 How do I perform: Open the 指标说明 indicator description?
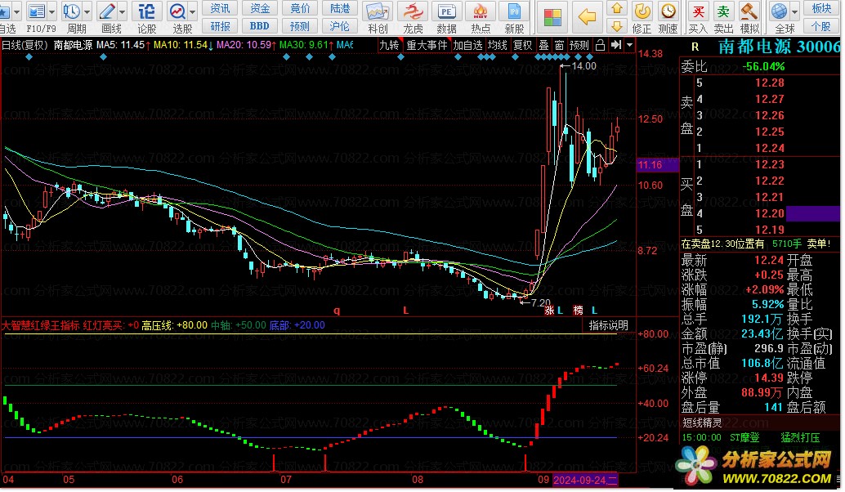point(609,325)
